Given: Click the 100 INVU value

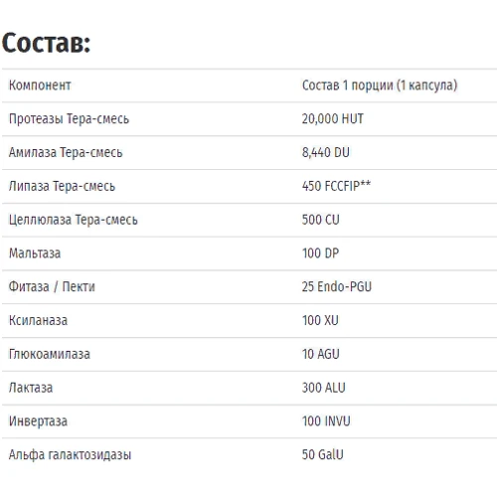Looking at the screenshot, I should point(326,421).
